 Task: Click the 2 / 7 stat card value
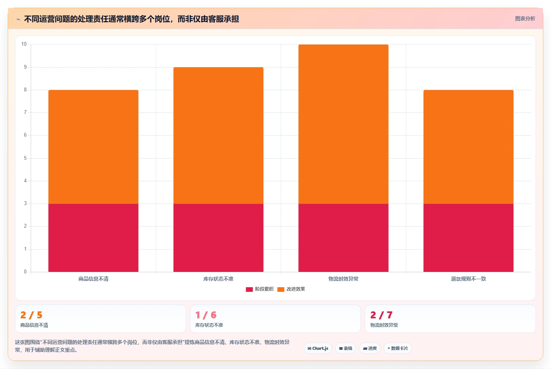tap(381, 315)
